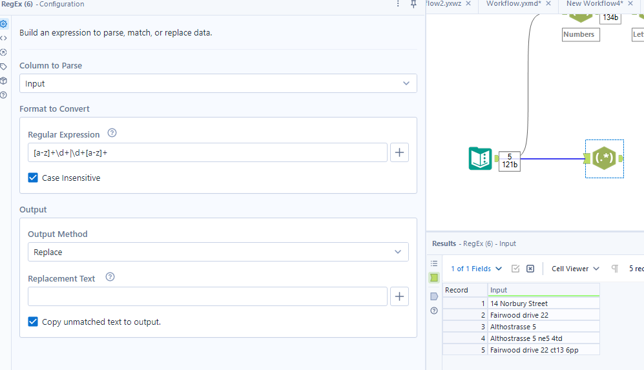The height and width of the screenshot is (370, 644).
Task: Select the '14 Norbury Street' cell
Action: coord(543,303)
